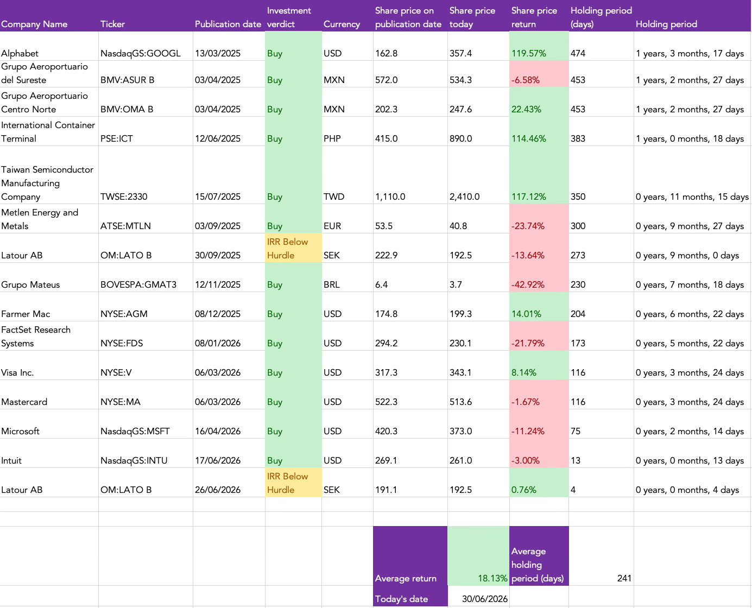752x608 pixels.
Task: Click the TWSE:2330 ticker cell
Action: [146, 175]
